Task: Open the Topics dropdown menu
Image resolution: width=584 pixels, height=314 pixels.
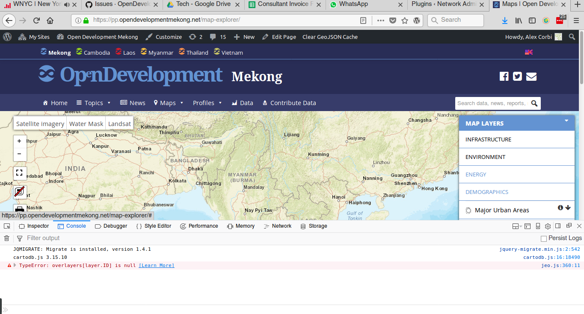Action: [94, 103]
